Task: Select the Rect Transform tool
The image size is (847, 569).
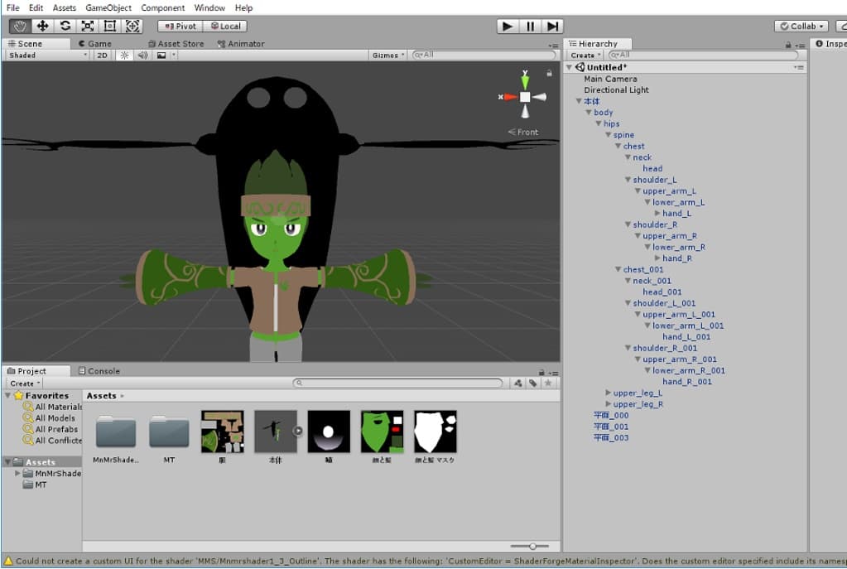Action: (x=109, y=26)
